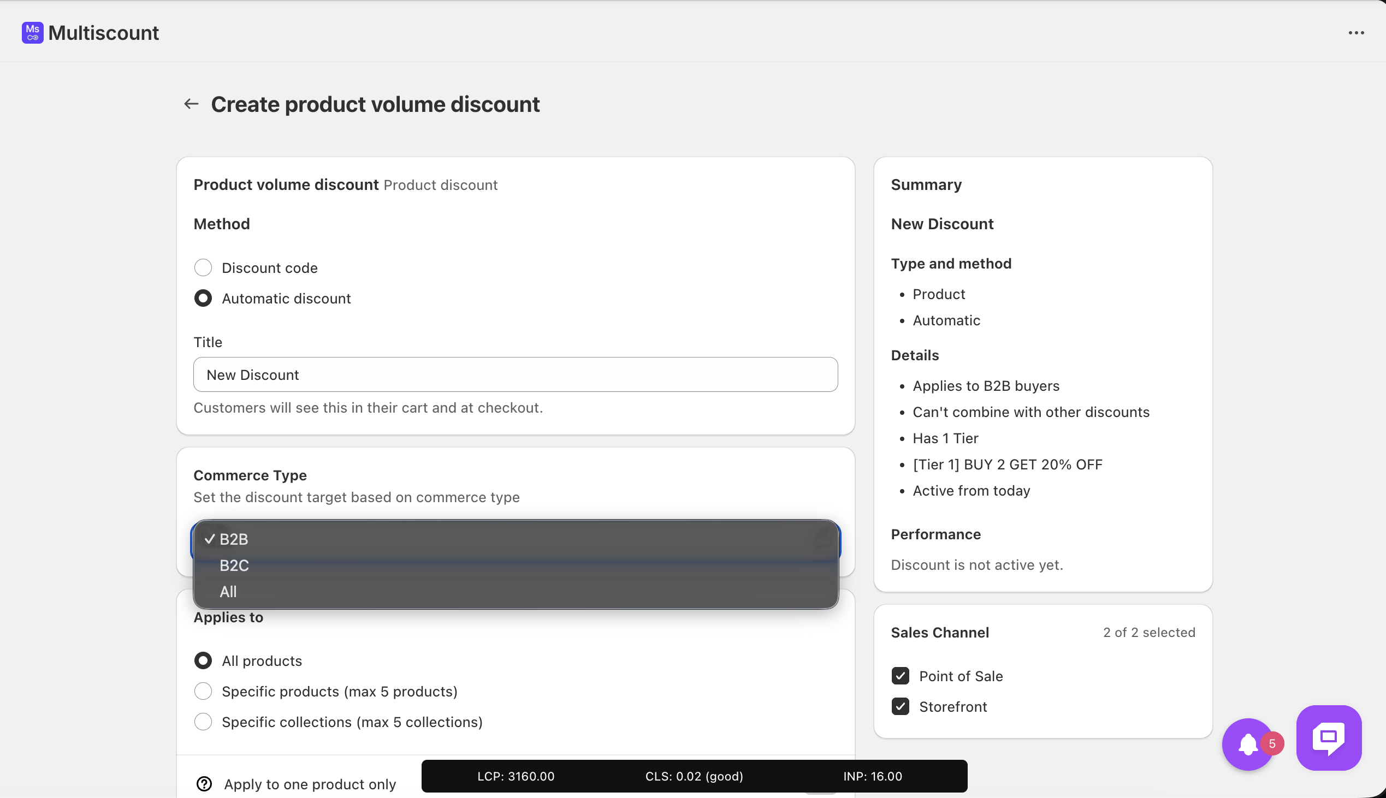Viewport: 1386px width, 798px height.
Task: Select the Discount code radio button
Action: pos(203,267)
